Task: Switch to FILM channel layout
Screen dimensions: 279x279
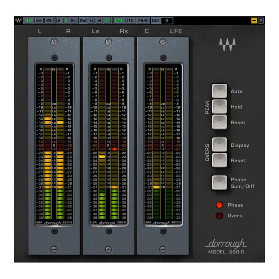Action: click(143, 21)
